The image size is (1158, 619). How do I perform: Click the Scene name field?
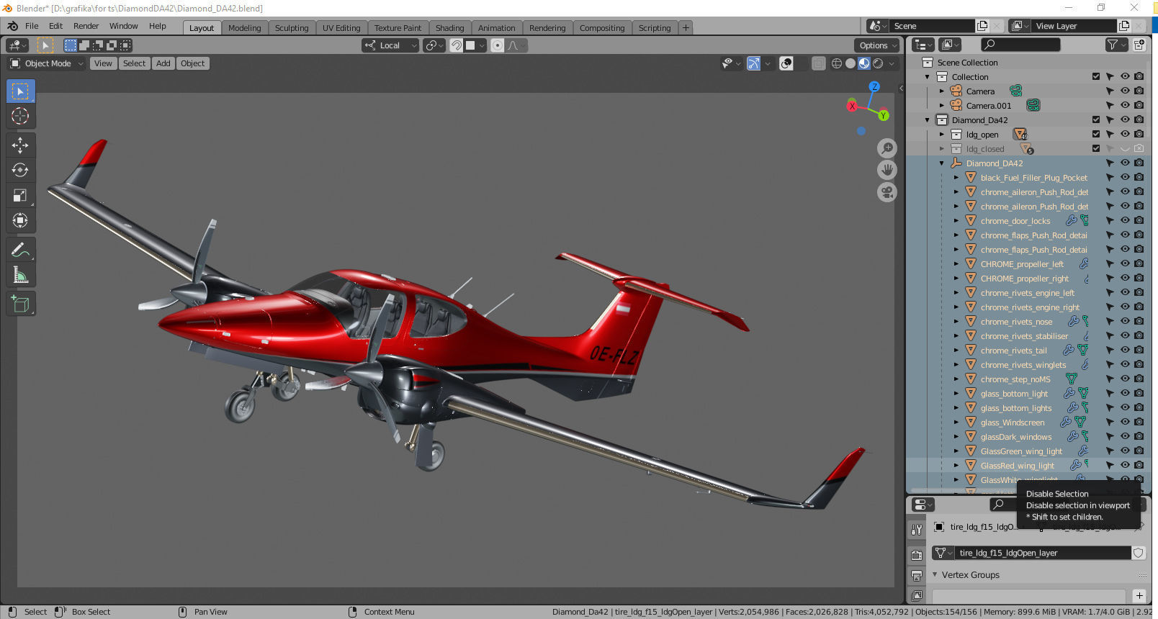coord(932,26)
